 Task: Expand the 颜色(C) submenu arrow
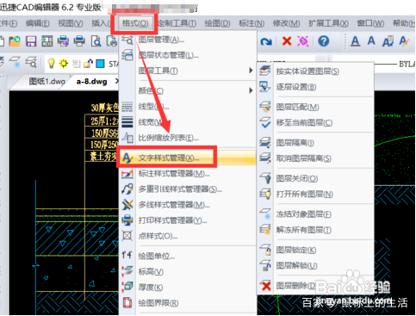(251, 90)
